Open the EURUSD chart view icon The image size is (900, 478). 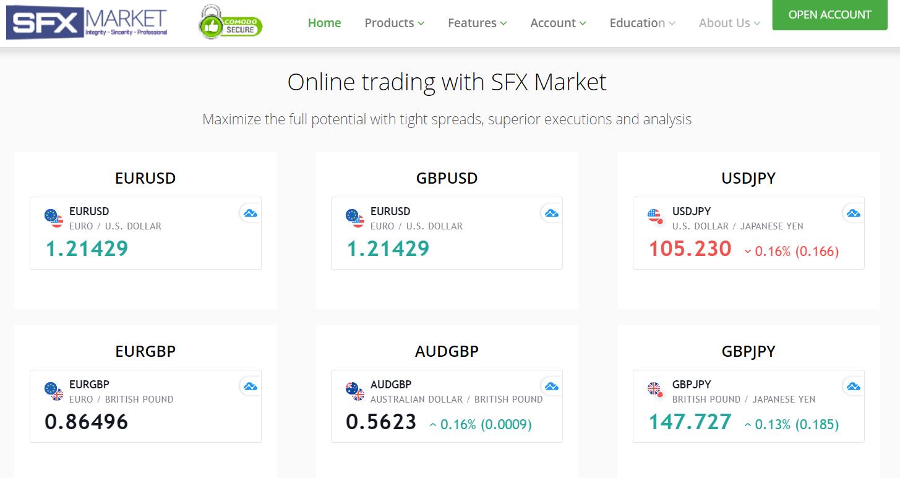click(250, 213)
